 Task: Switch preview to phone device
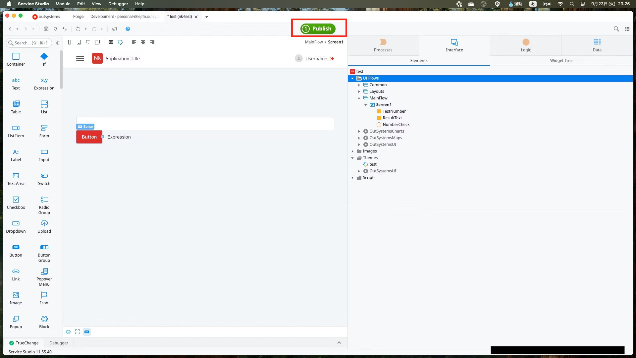click(70, 42)
